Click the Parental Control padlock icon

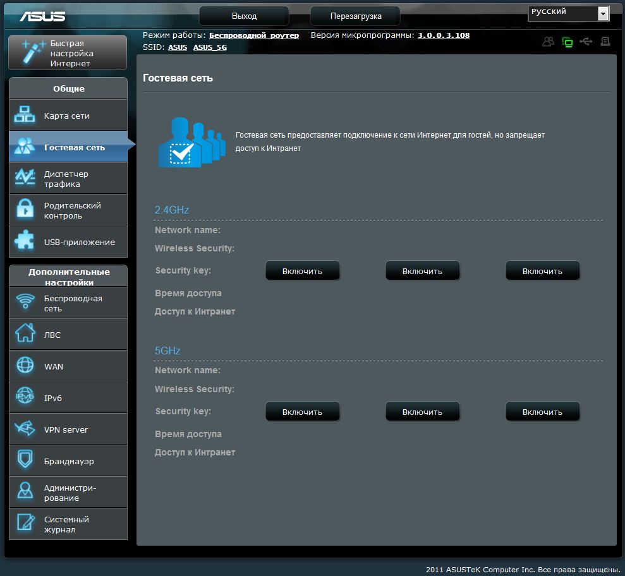[x=25, y=209]
